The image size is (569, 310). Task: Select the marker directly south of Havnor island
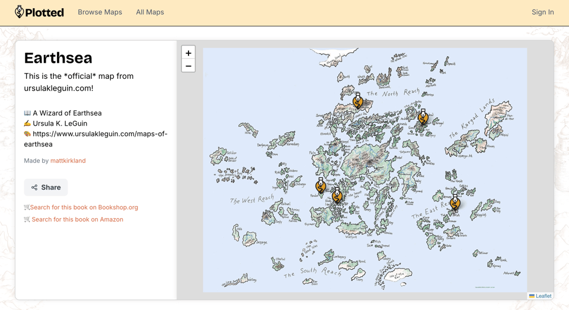(x=337, y=195)
